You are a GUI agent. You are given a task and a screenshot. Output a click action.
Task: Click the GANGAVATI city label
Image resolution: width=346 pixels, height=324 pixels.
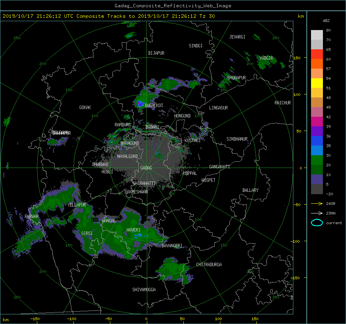pos(220,167)
